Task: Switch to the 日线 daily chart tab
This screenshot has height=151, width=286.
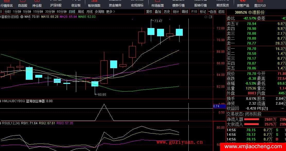Action: point(72,12)
